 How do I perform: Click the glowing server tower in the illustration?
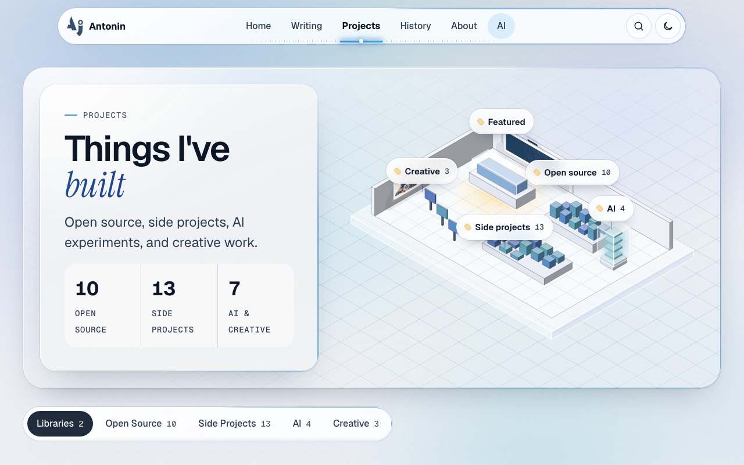(613, 248)
